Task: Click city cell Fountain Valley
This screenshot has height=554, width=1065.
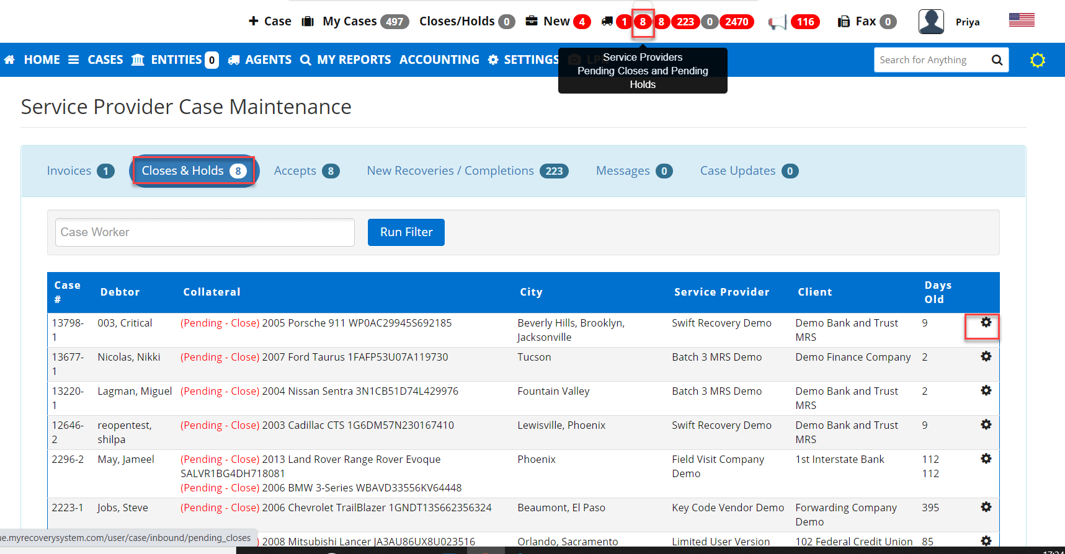Action: tap(553, 392)
